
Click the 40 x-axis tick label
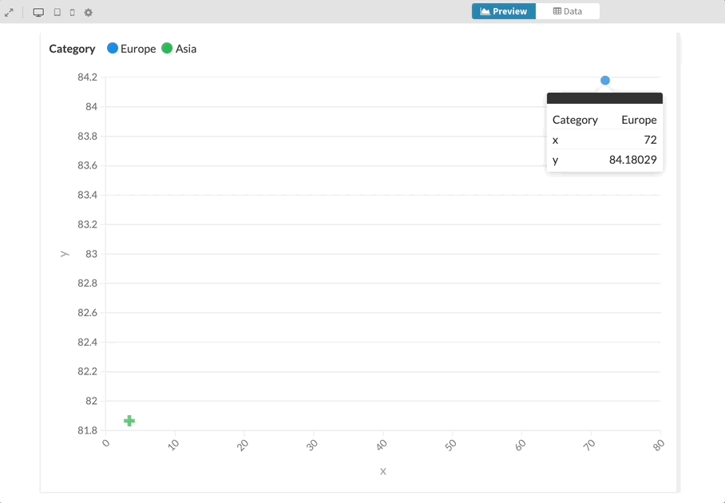coord(382,446)
